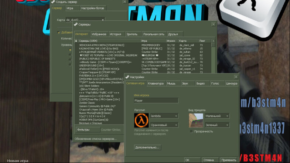This screenshot has height=163, width=290.
Task: Open the Интернет servers tab
Action: tap(82, 34)
